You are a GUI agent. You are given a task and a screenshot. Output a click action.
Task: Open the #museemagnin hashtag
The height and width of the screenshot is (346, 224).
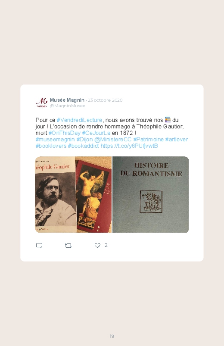pyautogui.click(x=55, y=140)
